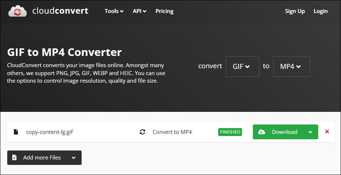Open the API menu

pyautogui.click(x=139, y=11)
